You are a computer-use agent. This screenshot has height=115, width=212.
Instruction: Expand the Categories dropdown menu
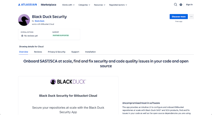tap(84, 5)
